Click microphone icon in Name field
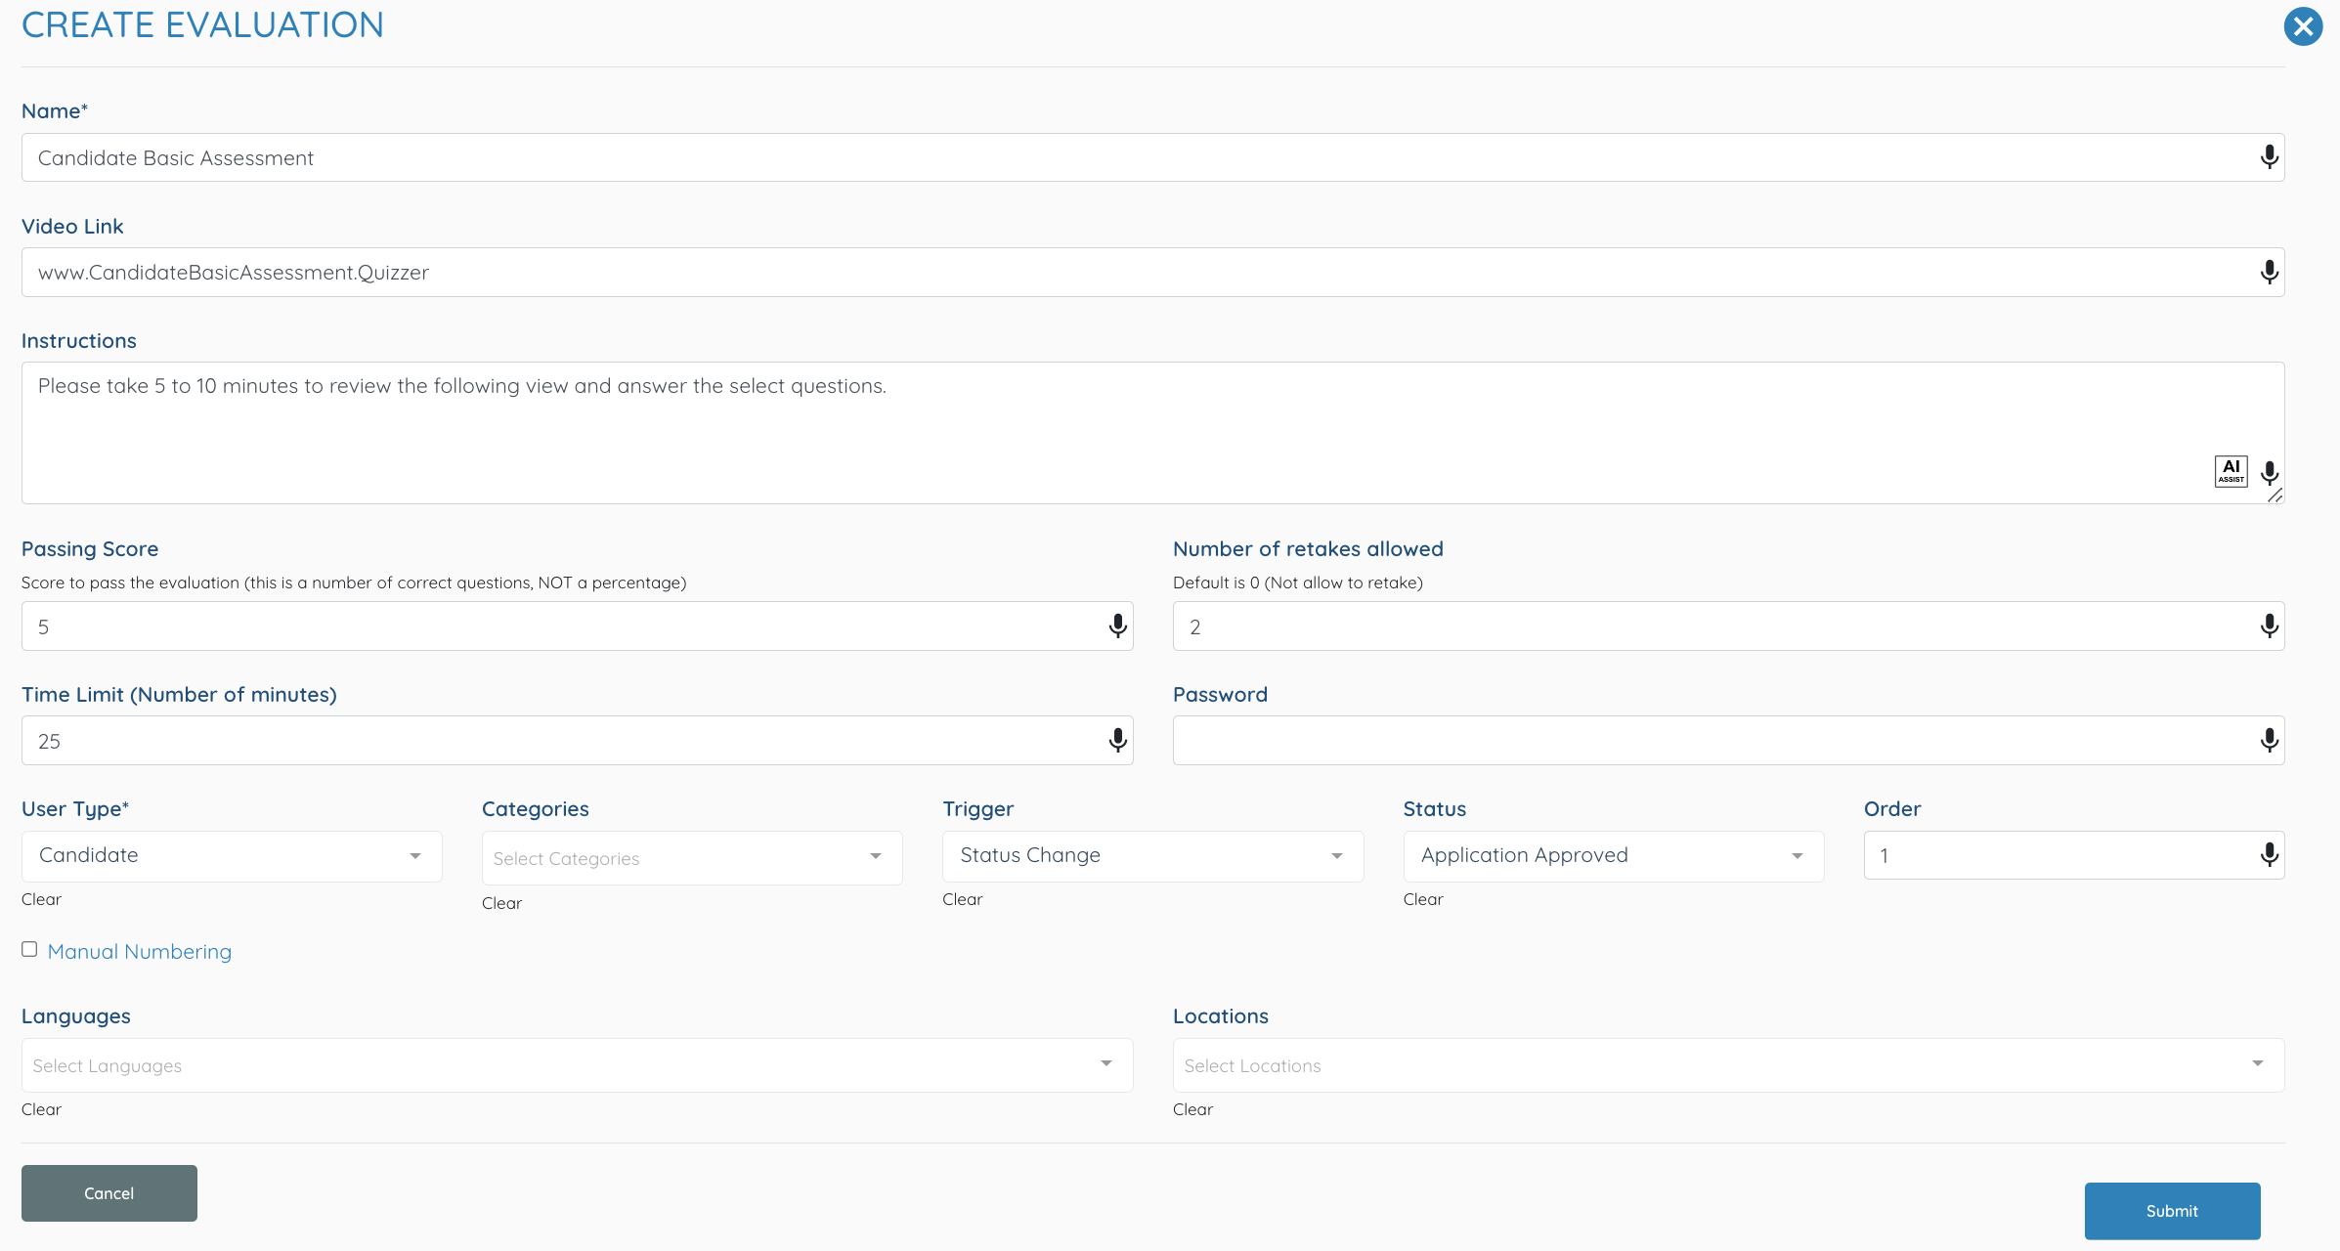This screenshot has width=2340, height=1251. 2269,157
